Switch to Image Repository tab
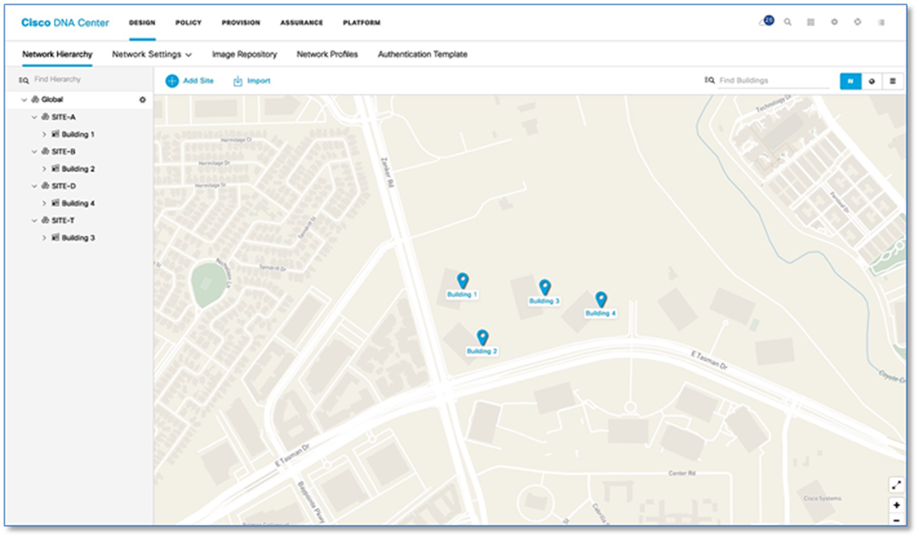 pos(244,54)
